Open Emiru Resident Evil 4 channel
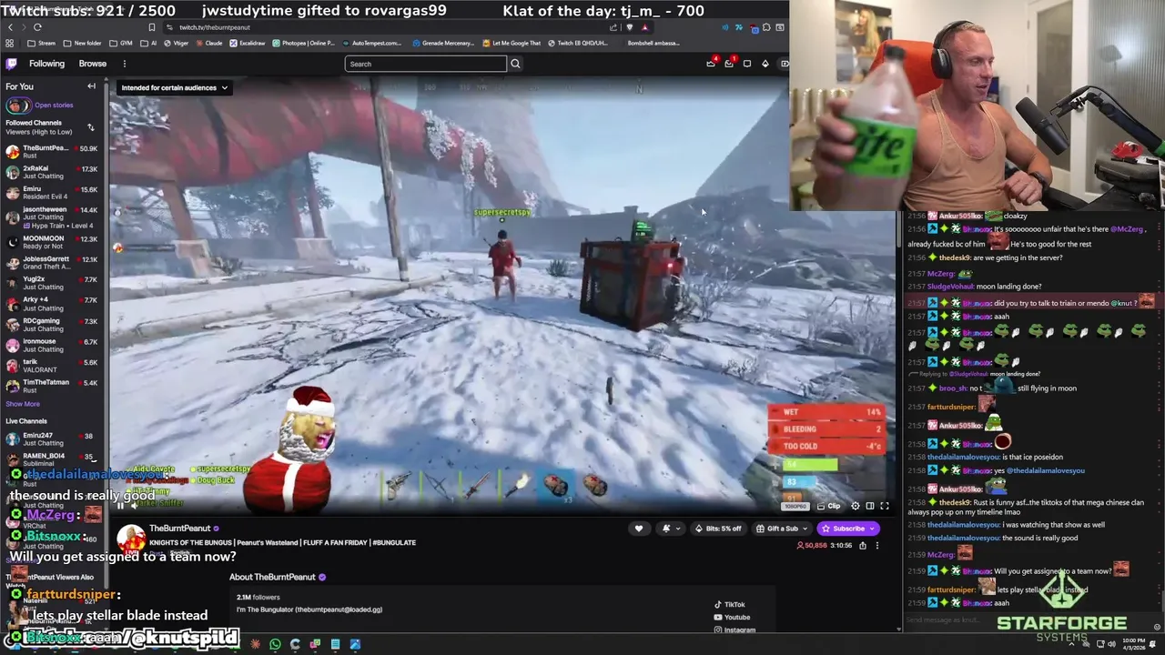The height and width of the screenshot is (655, 1165). 52,193
